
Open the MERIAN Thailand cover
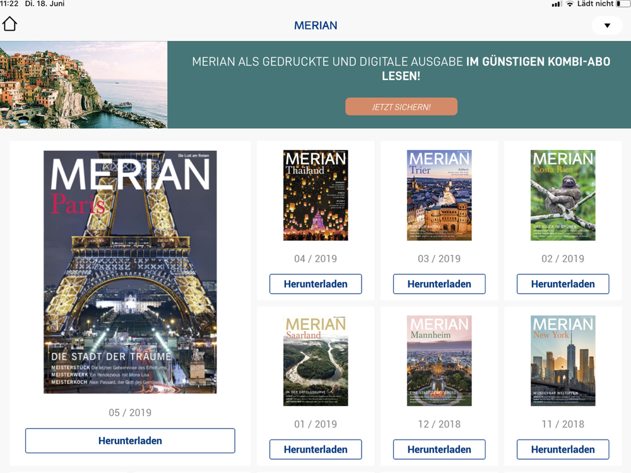(315, 195)
